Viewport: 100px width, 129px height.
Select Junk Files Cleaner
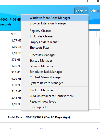(55, 36)
